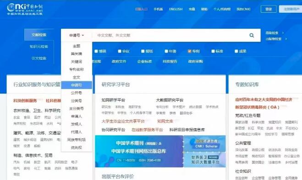The image size is (302, 180).
Task: Select 篇关摘 in the field dropdown
Action: pyautogui.click(x=77, y=54)
